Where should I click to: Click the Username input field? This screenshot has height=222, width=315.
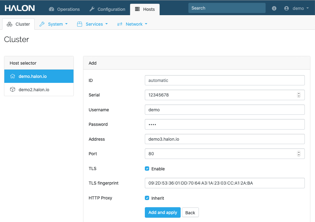point(225,109)
